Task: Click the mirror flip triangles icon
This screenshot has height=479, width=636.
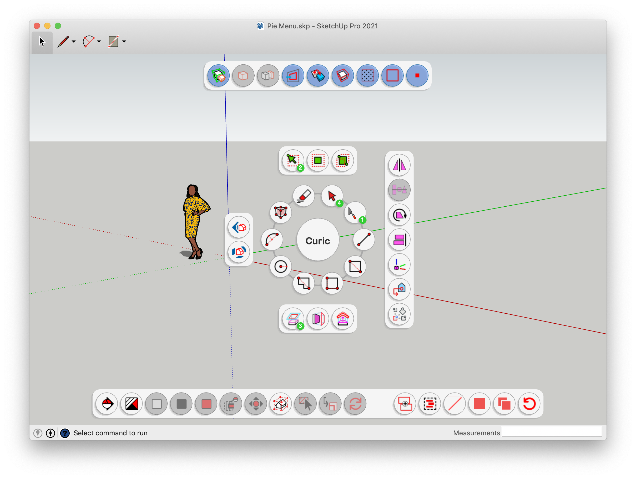Action: [399, 165]
